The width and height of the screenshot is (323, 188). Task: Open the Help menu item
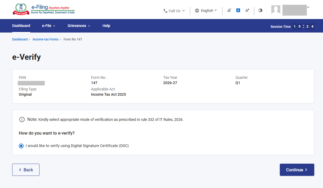tap(106, 26)
